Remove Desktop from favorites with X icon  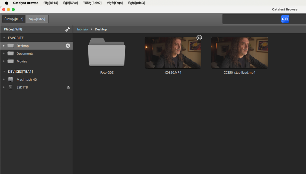tap(68, 46)
